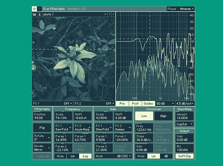Click the frequency response graph

pos(155,56)
